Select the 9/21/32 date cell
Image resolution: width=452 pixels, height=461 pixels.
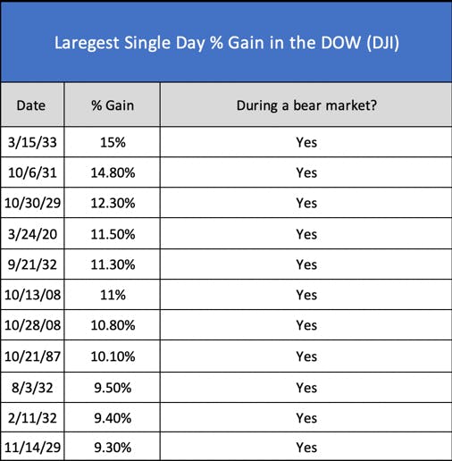[32, 264]
